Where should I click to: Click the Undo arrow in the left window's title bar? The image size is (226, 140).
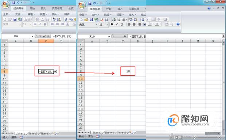[x=18, y=3]
